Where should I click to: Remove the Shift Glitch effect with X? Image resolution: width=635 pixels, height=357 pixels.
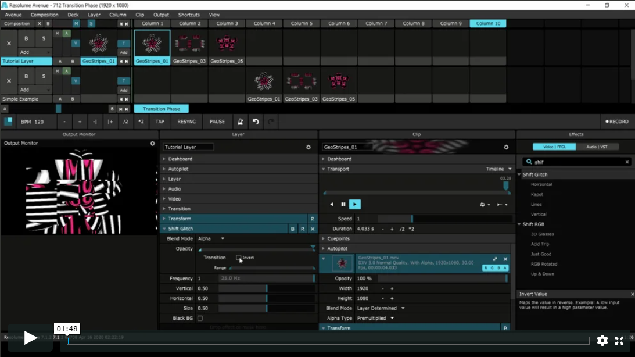tap(313, 229)
